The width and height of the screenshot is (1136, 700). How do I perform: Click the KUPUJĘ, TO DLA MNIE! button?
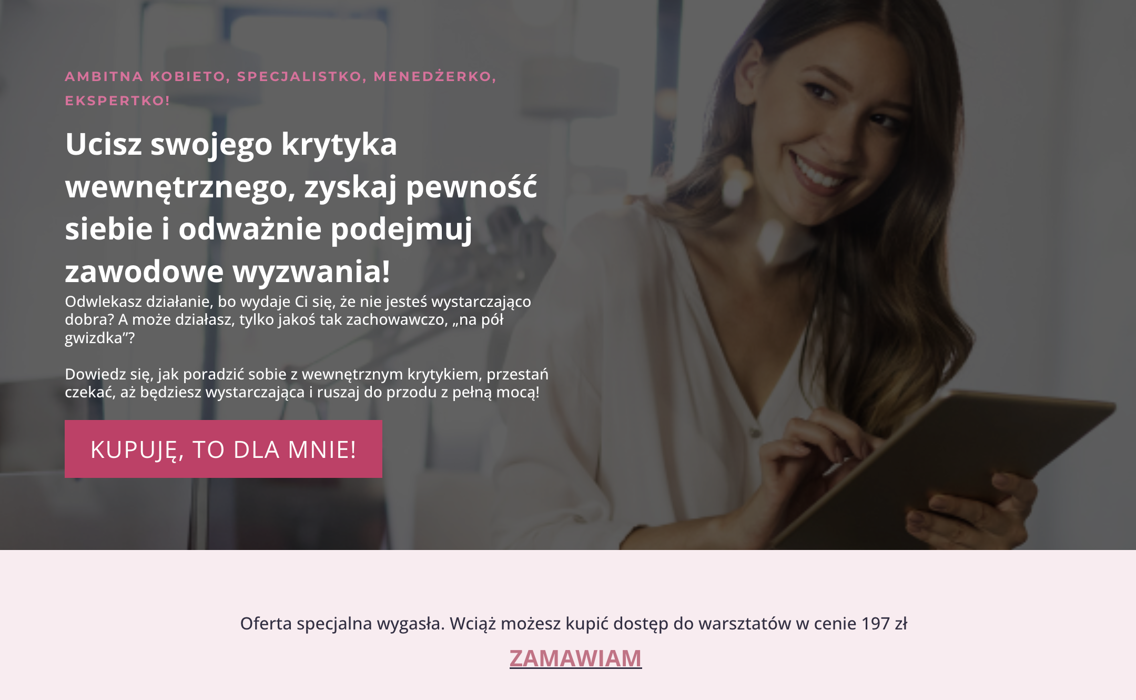pyautogui.click(x=224, y=449)
